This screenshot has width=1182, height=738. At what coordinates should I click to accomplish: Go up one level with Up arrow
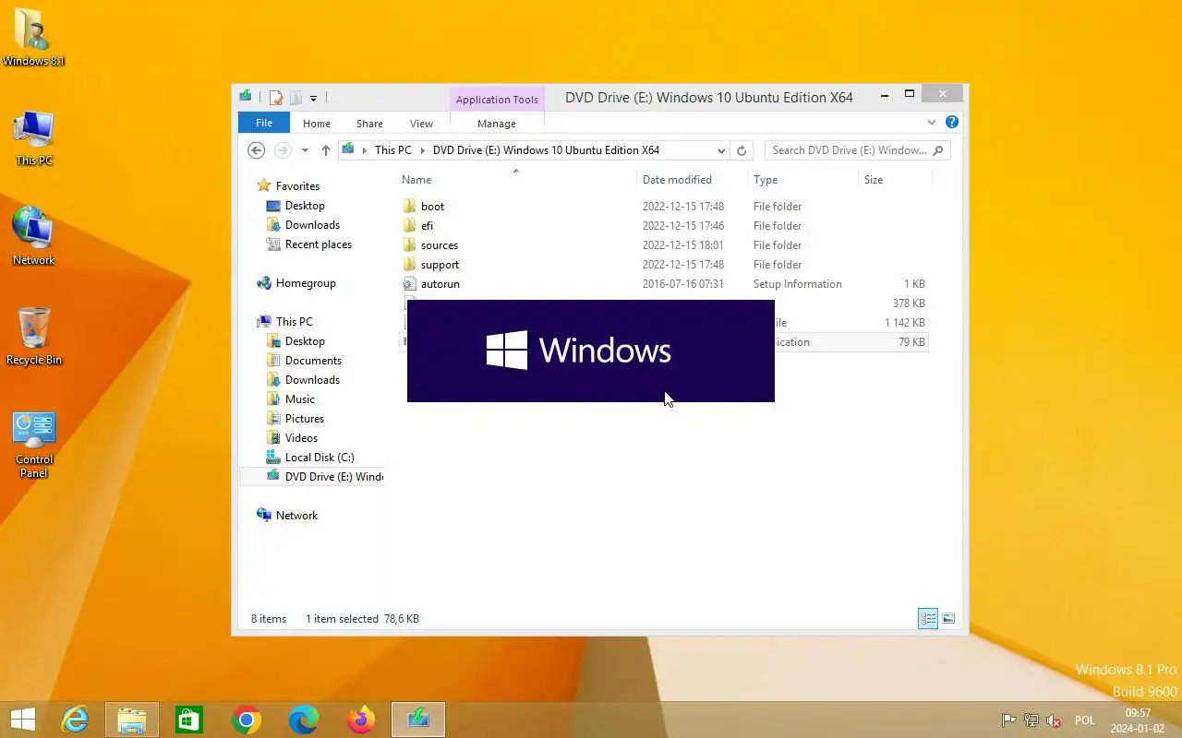[325, 150]
